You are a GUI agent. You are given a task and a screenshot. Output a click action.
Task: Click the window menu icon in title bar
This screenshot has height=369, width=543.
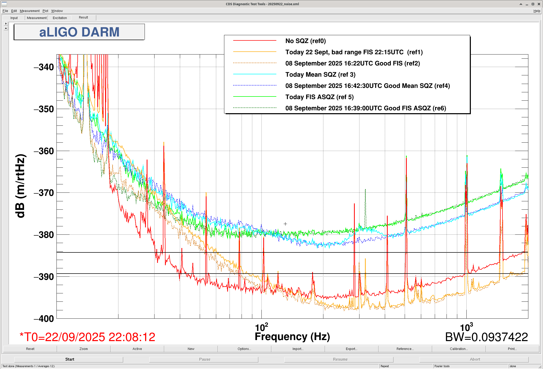click(x=4, y=4)
